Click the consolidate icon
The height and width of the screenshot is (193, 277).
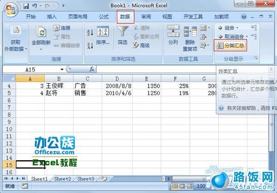click(203, 37)
